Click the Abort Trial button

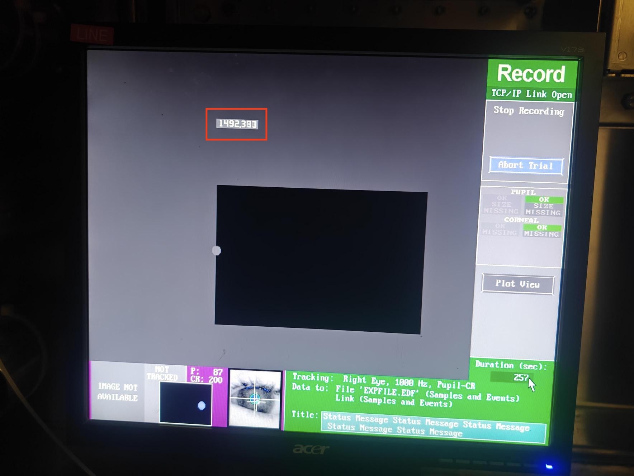click(x=525, y=165)
